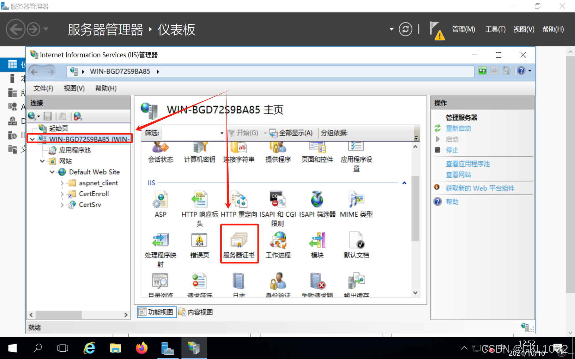Click the 帮助 link in actions pane
This screenshot has width=575, height=359.
[x=452, y=202]
